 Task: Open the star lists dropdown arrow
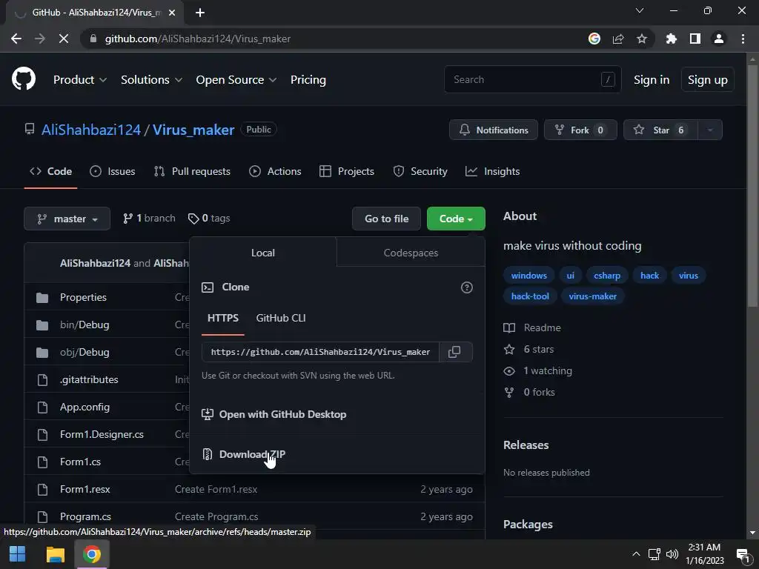pos(710,130)
